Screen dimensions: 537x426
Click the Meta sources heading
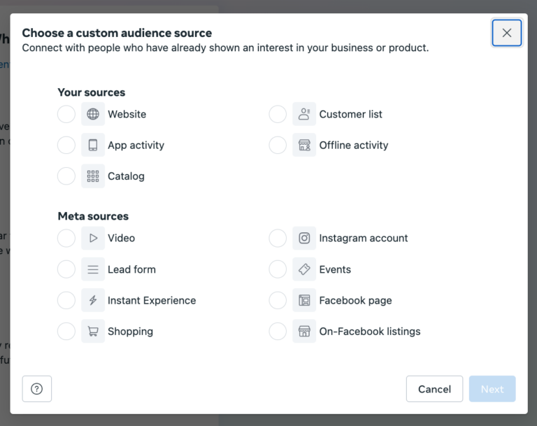tap(93, 216)
